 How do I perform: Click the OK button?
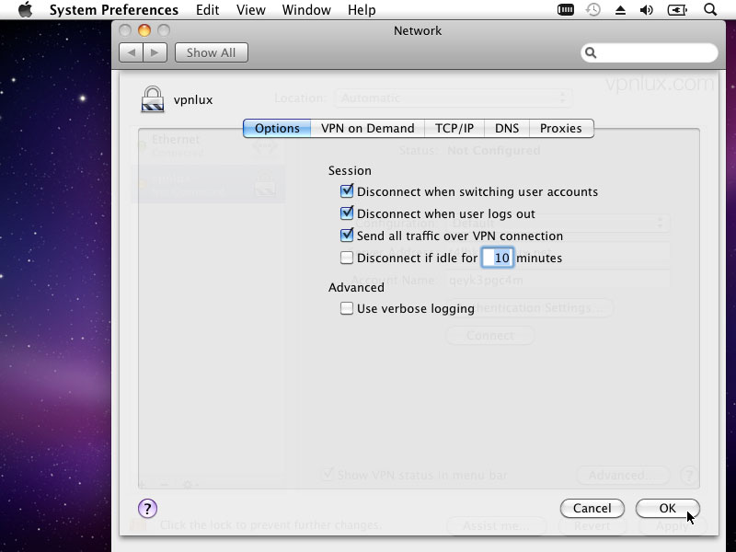point(668,509)
